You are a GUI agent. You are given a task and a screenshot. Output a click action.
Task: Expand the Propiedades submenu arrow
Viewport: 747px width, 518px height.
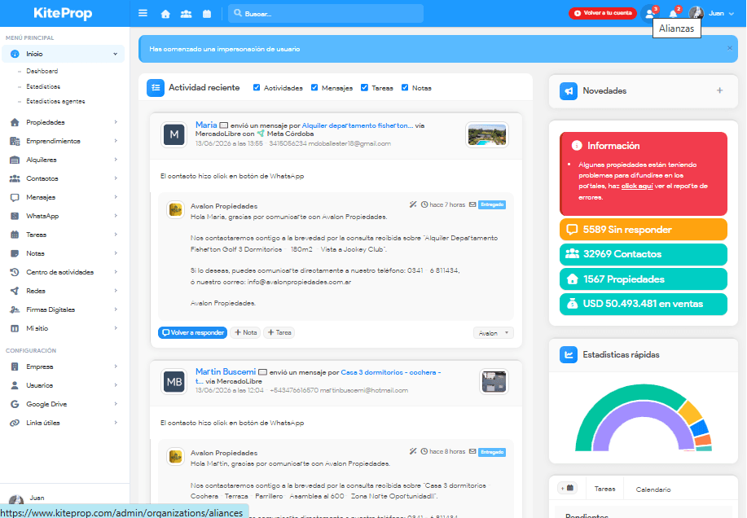point(116,122)
